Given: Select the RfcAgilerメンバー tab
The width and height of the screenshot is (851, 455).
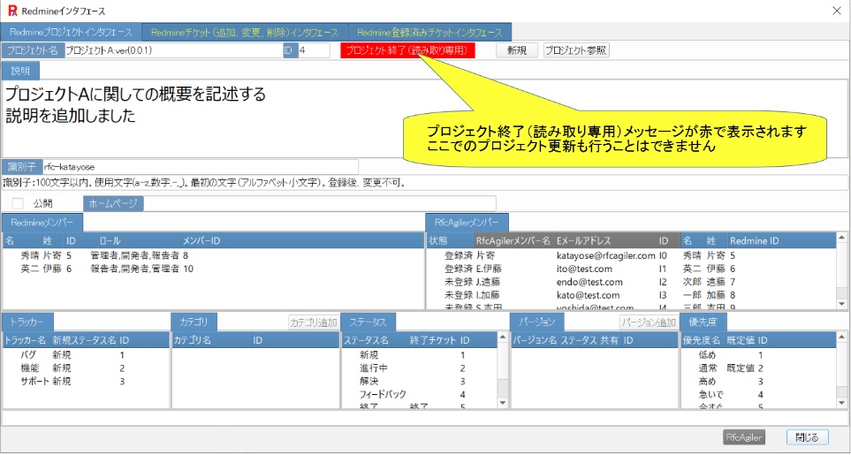Looking at the screenshot, I should point(467,222).
